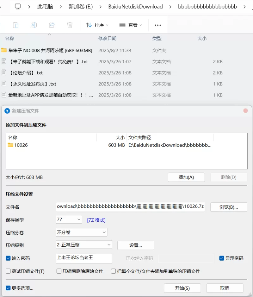253x297 pixels.
Task: Sort by 名称 column header in Explorer
Action: (9, 38)
